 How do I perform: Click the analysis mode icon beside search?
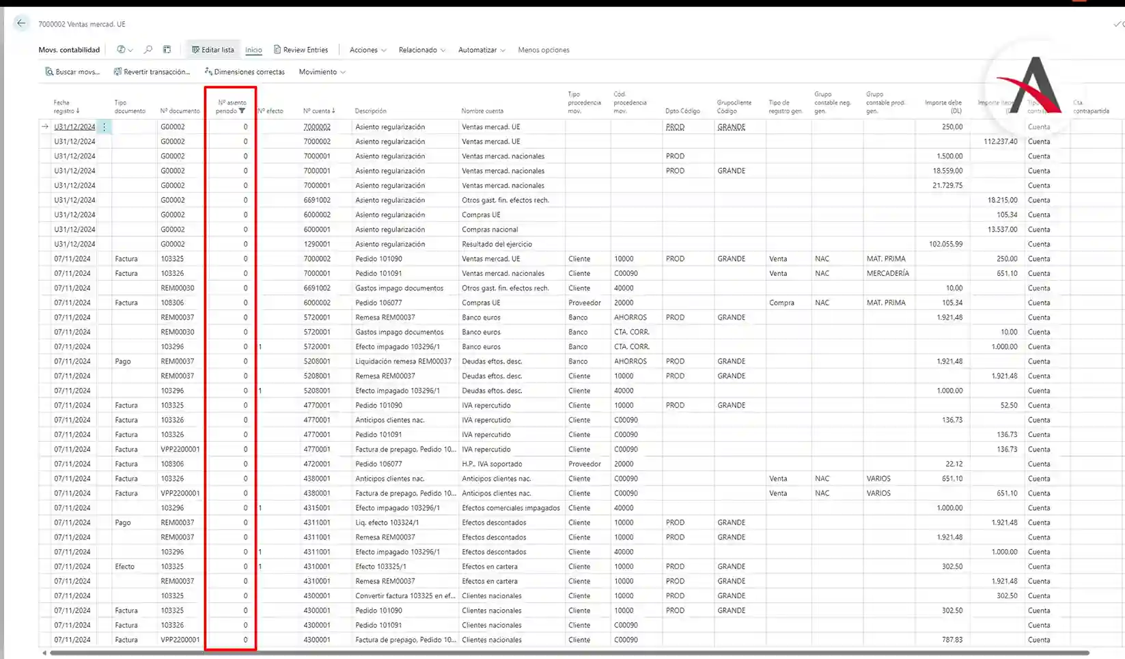pyautogui.click(x=167, y=50)
